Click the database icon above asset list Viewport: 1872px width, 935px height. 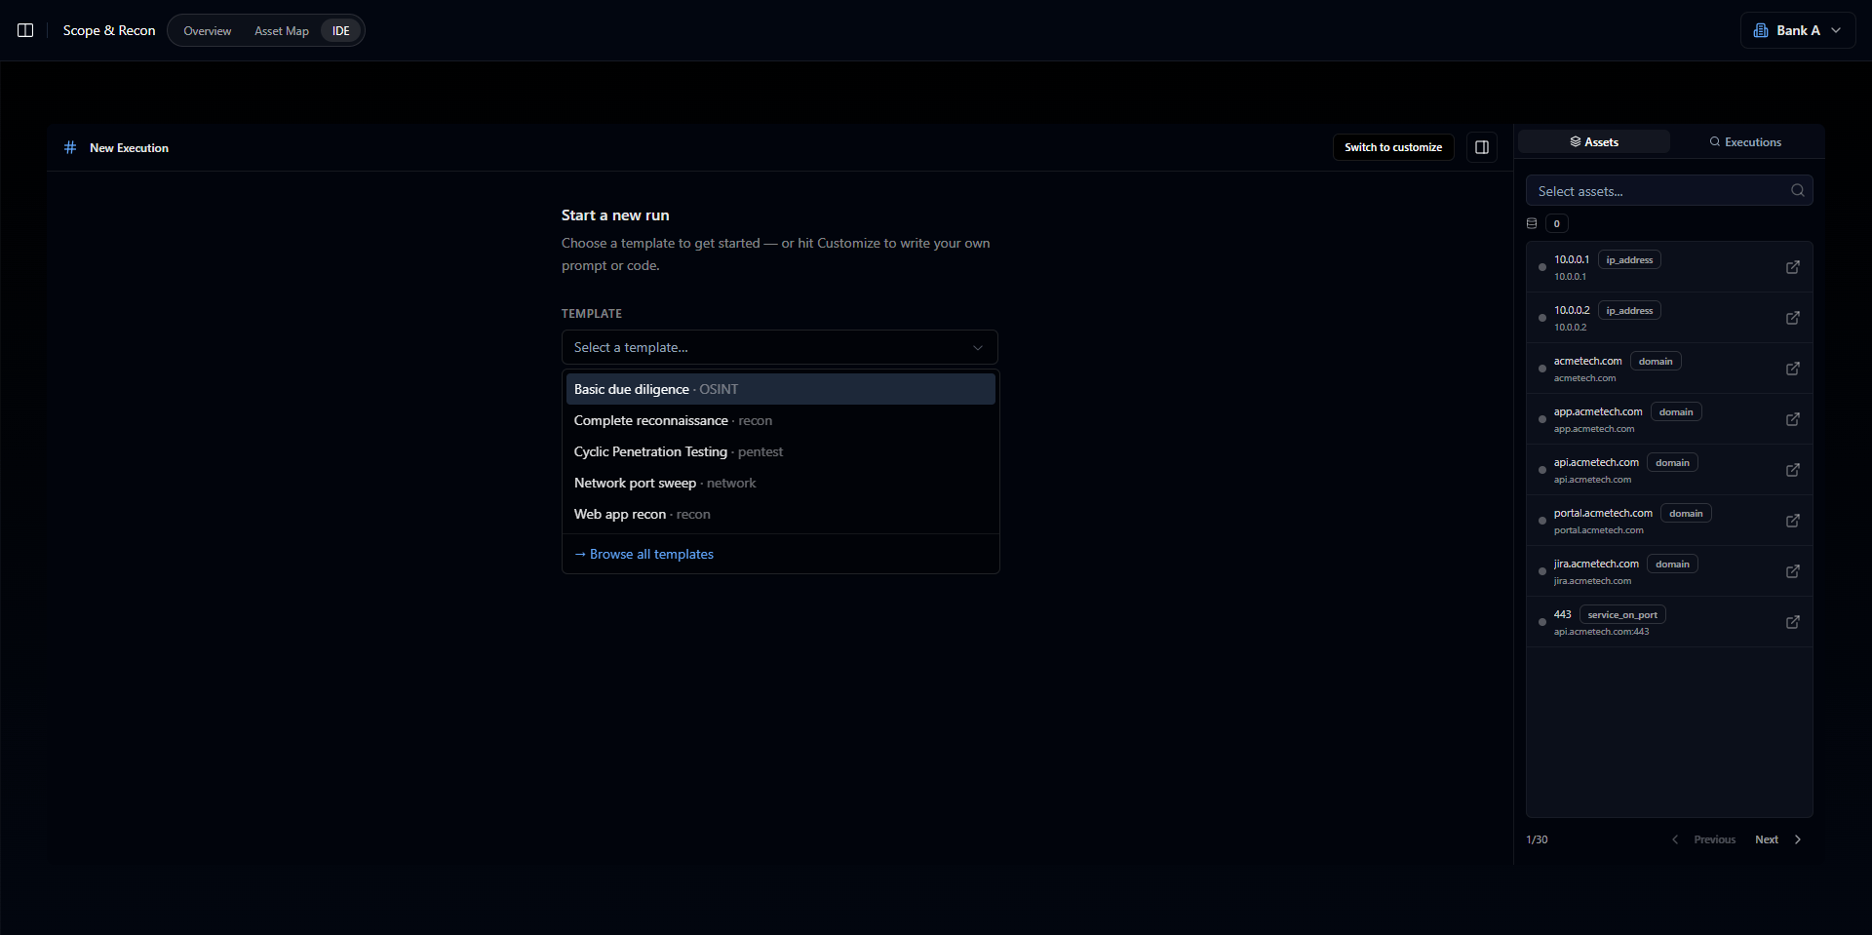1532,223
